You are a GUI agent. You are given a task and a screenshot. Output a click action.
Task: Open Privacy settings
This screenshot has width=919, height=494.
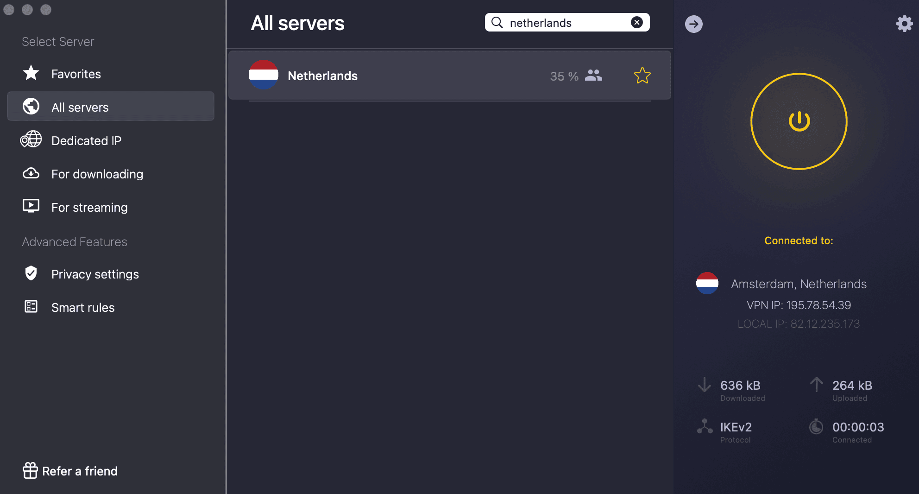coord(111,274)
